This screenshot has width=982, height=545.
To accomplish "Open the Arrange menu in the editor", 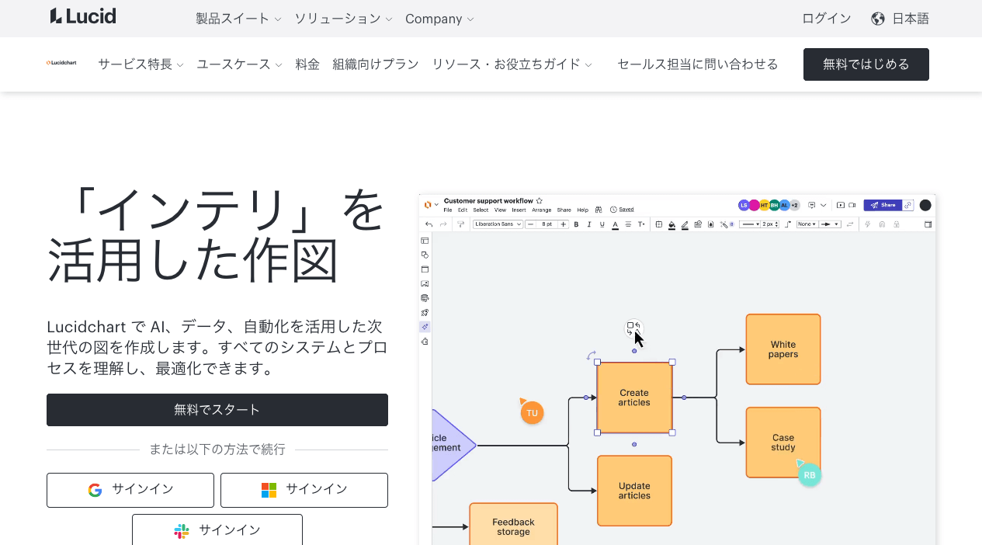I will (542, 210).
